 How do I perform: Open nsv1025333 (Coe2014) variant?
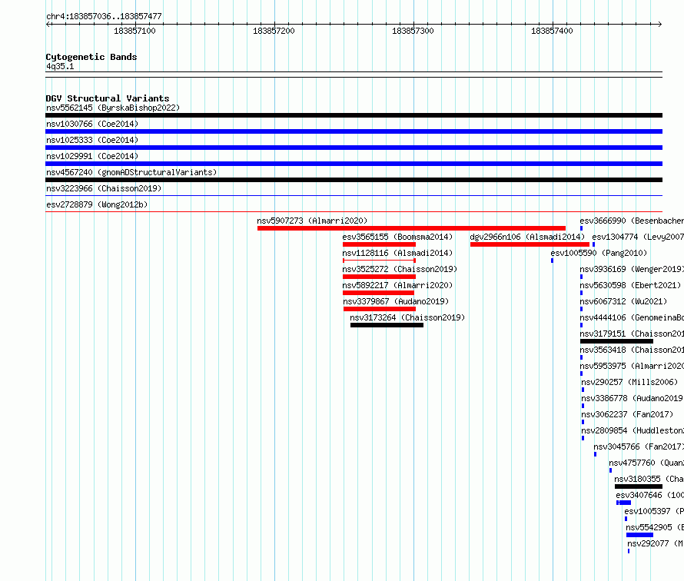click(x=92, y=140)
